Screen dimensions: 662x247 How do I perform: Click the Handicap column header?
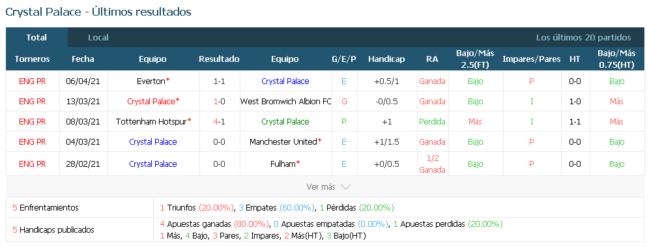point(386,59)
